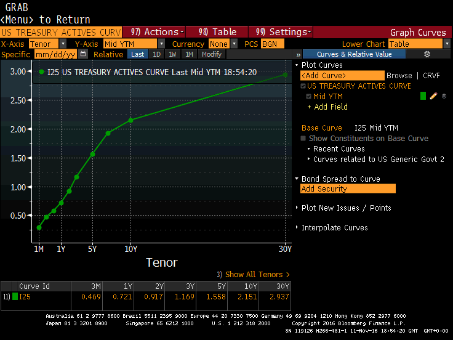Open the 97) Actions menu
The width and height of the screenshot is (453, 340).
(x=153, y=32)
